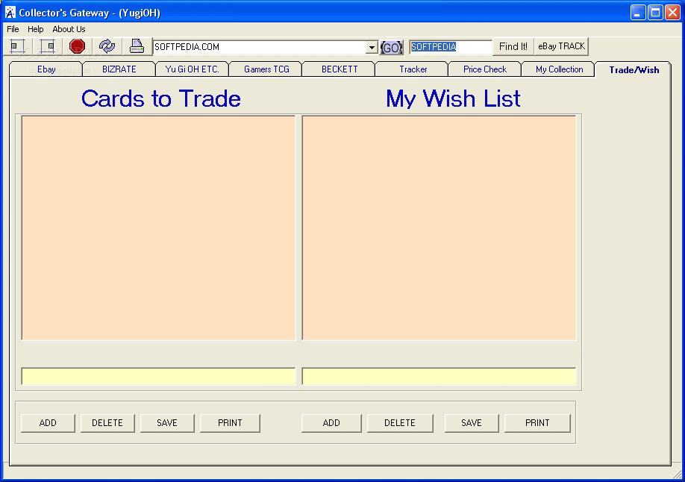685x482 pixels.
Task: Close the Collector's Gateway window
Action: (x=672, y=12)
